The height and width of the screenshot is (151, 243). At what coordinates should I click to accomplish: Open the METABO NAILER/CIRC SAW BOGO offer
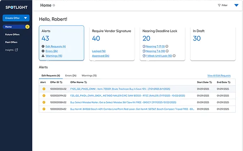click(x=128, y=96)
